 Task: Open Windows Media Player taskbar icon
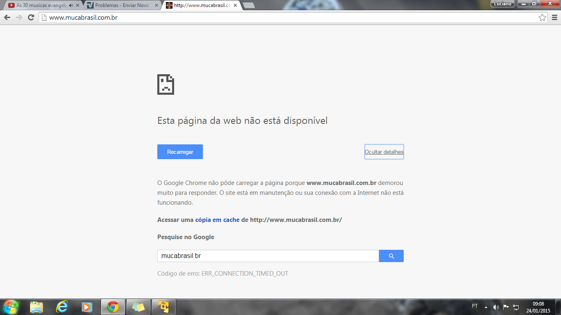point(87,306)
